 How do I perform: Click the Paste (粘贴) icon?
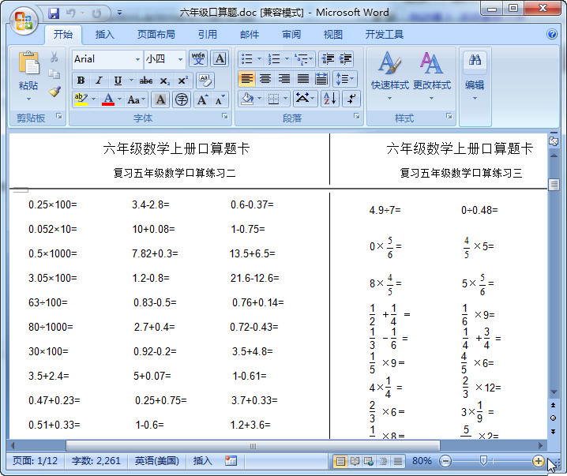pos(28,63)
